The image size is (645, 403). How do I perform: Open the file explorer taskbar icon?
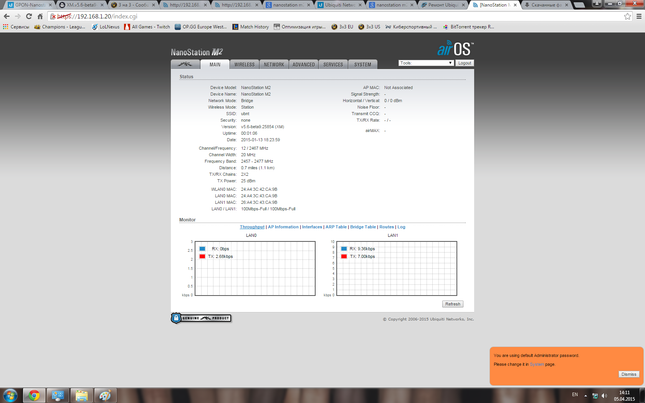[x=82, y=395]
